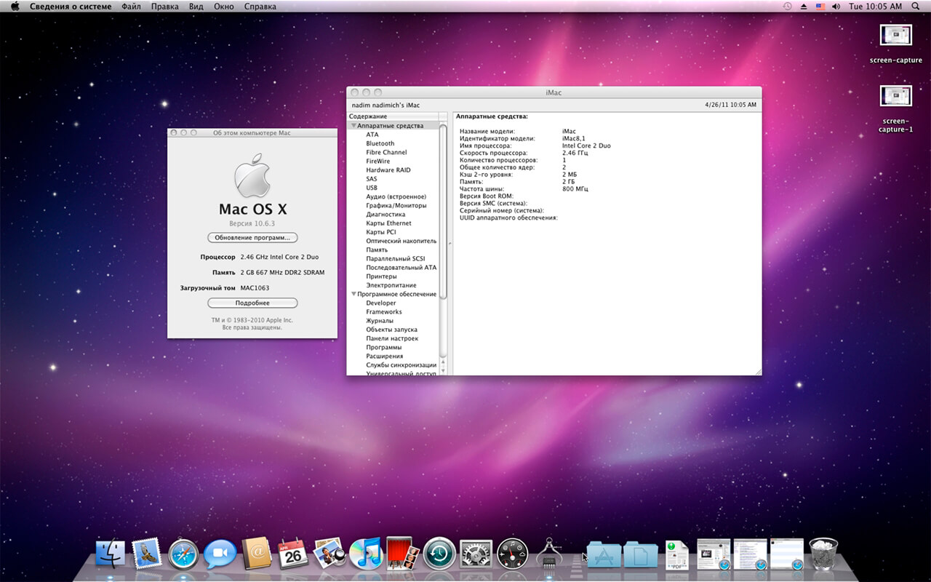
Task: Open iCal calendar icon showing 26
Action: 293,555
